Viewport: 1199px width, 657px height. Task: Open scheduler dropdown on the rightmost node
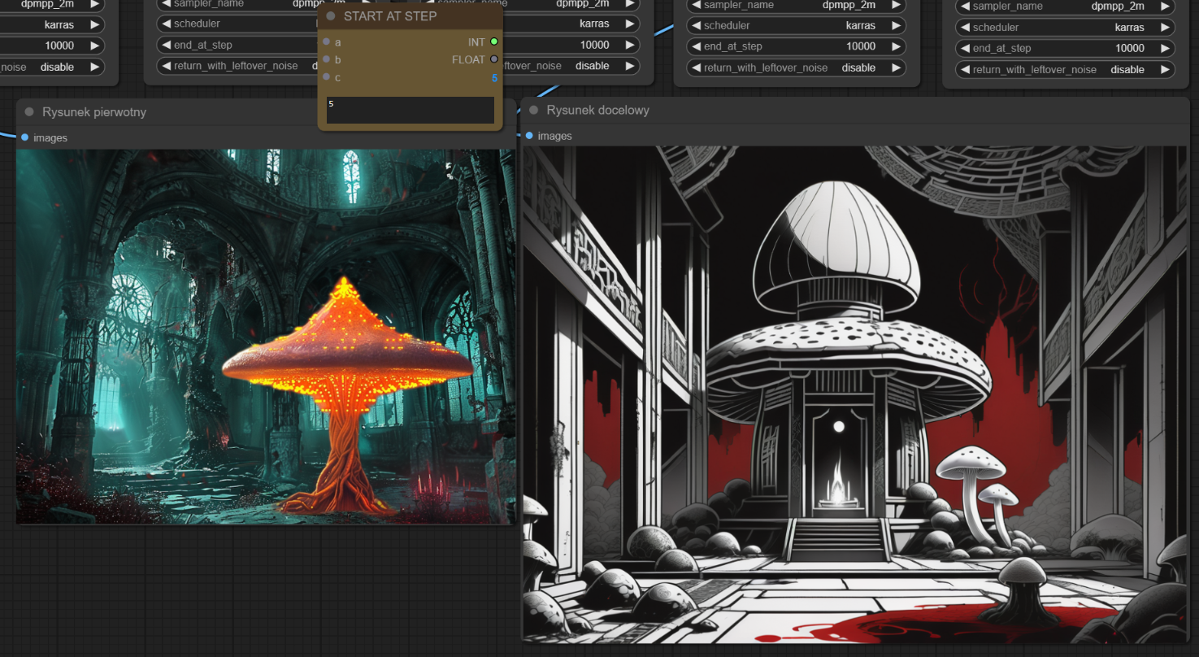point(1064,27)
